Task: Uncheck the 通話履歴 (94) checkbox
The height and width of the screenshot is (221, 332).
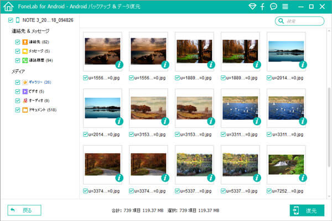Action: pyautogui.click(x=18, y=60)
